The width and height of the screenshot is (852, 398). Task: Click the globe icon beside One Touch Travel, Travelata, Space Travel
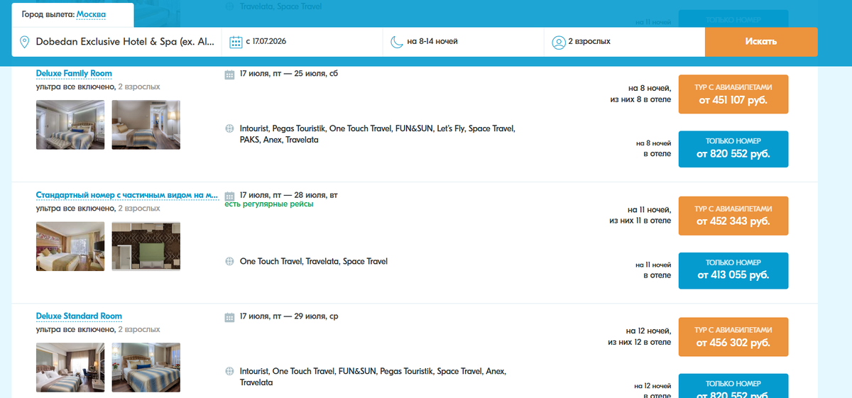tap(229, 262)
